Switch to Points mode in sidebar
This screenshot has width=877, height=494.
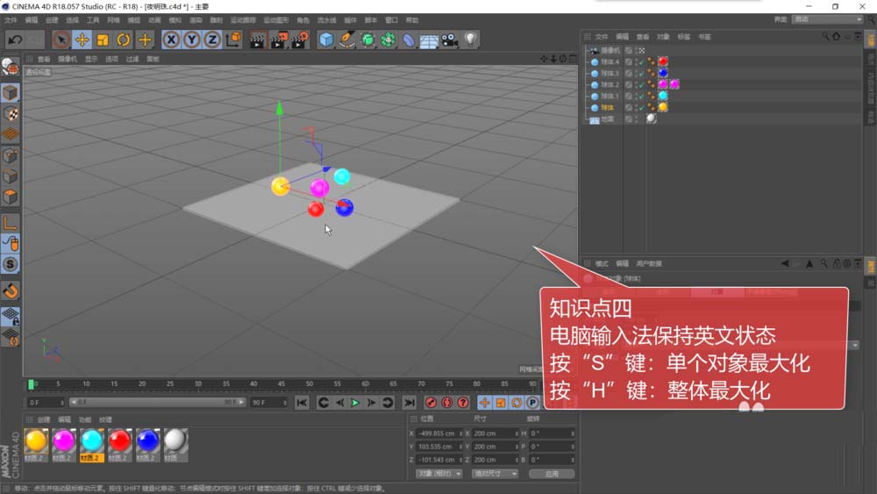[10, 155]
